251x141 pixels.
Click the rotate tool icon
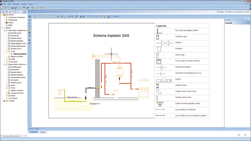[72, 16]
